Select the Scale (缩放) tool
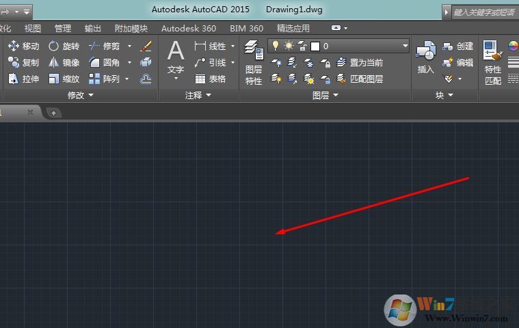Viewport: 519px width, 328px height. coord(64,79)
